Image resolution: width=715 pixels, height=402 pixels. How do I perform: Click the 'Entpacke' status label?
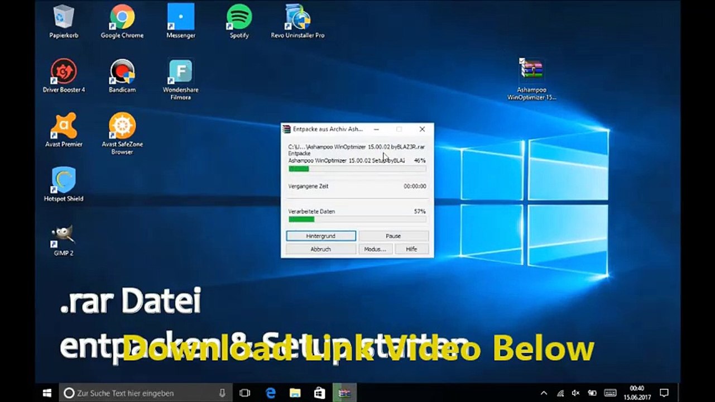[x=299, y=153]
